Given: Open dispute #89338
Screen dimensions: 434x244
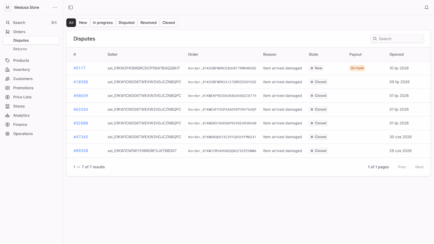Looking at the screenshot, I should tap(81, 151).
